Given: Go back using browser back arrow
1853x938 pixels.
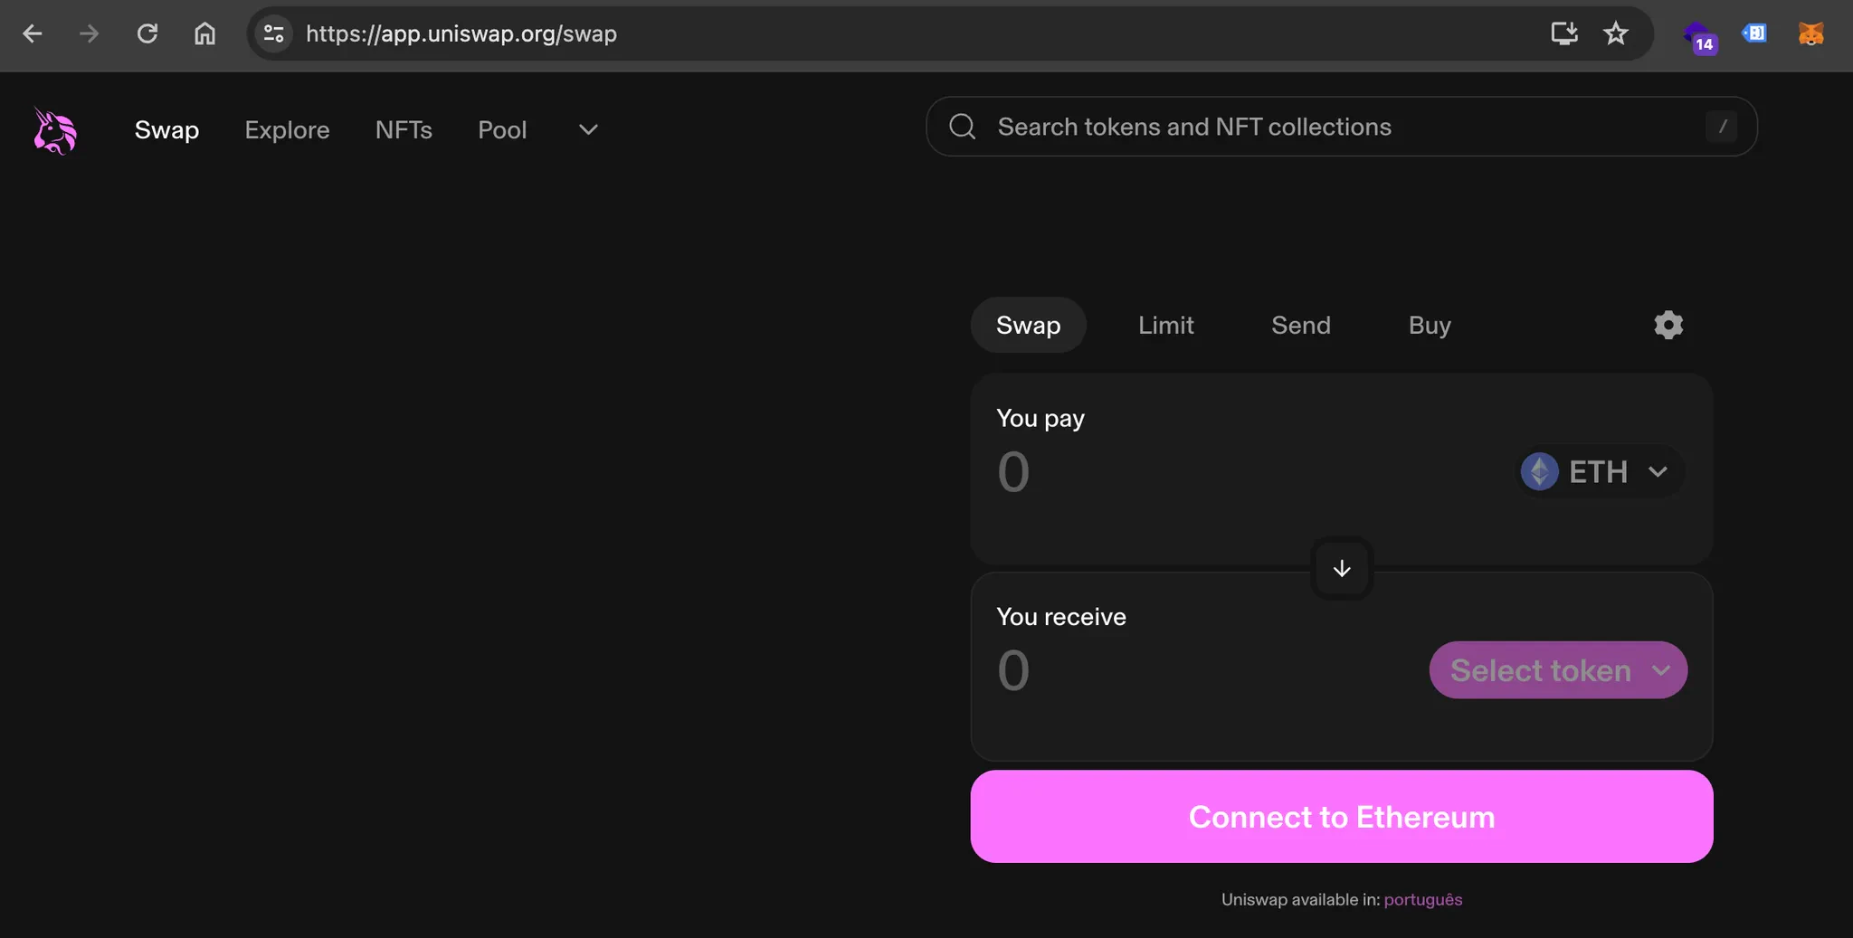Looking at the screenshot, I should pyautogui.click(x=33, y=33).
